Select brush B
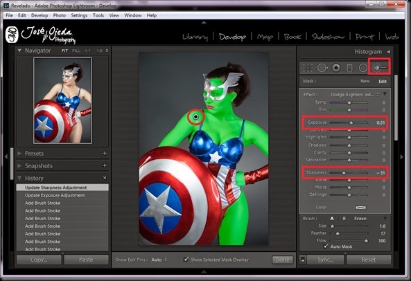411x281 pixels. coord(344,219)
